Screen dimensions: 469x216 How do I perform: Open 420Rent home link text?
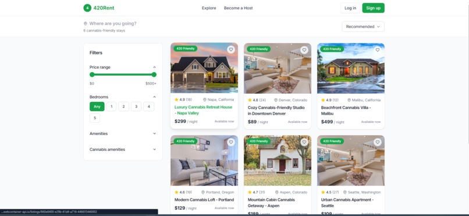pos(104,8)
